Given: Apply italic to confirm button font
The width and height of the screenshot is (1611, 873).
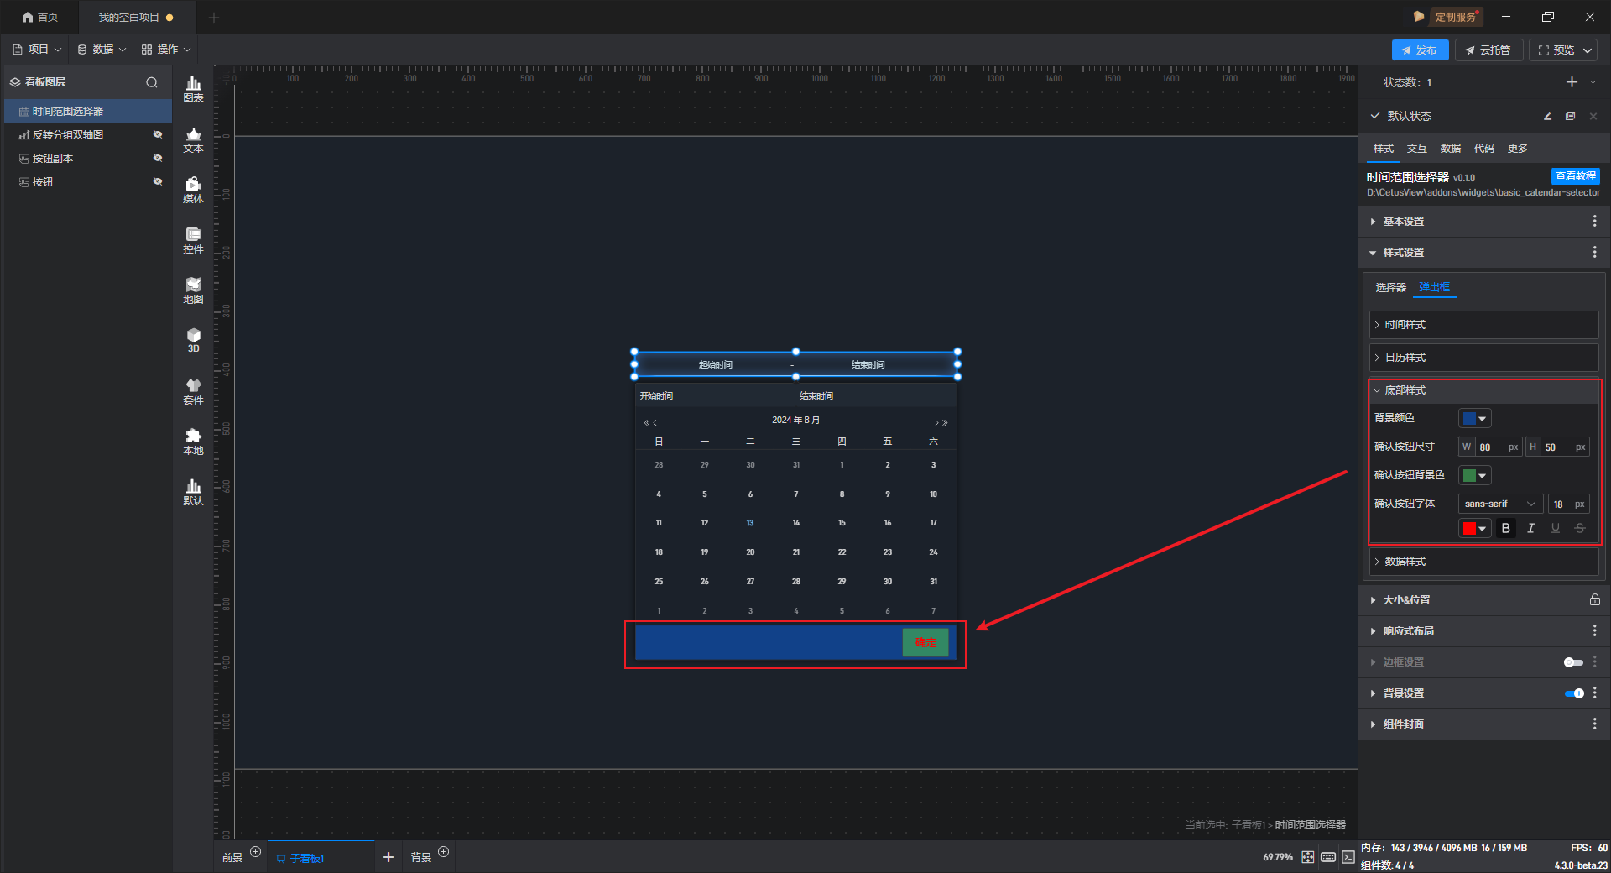Looking at the screenshot, I should click(x=1531, y=528).
